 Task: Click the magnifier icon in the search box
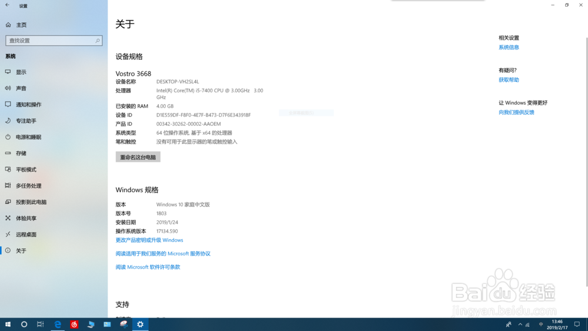tap(98, 41)
